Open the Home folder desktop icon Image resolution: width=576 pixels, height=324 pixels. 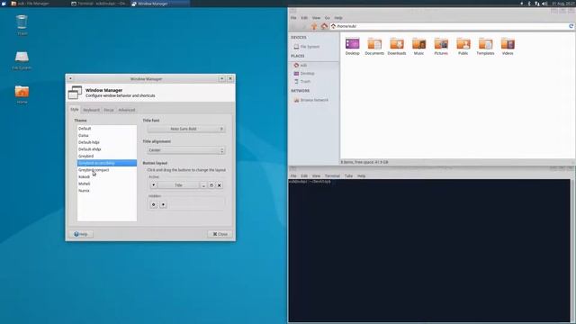pyautogui.click(x=22, y=94)
